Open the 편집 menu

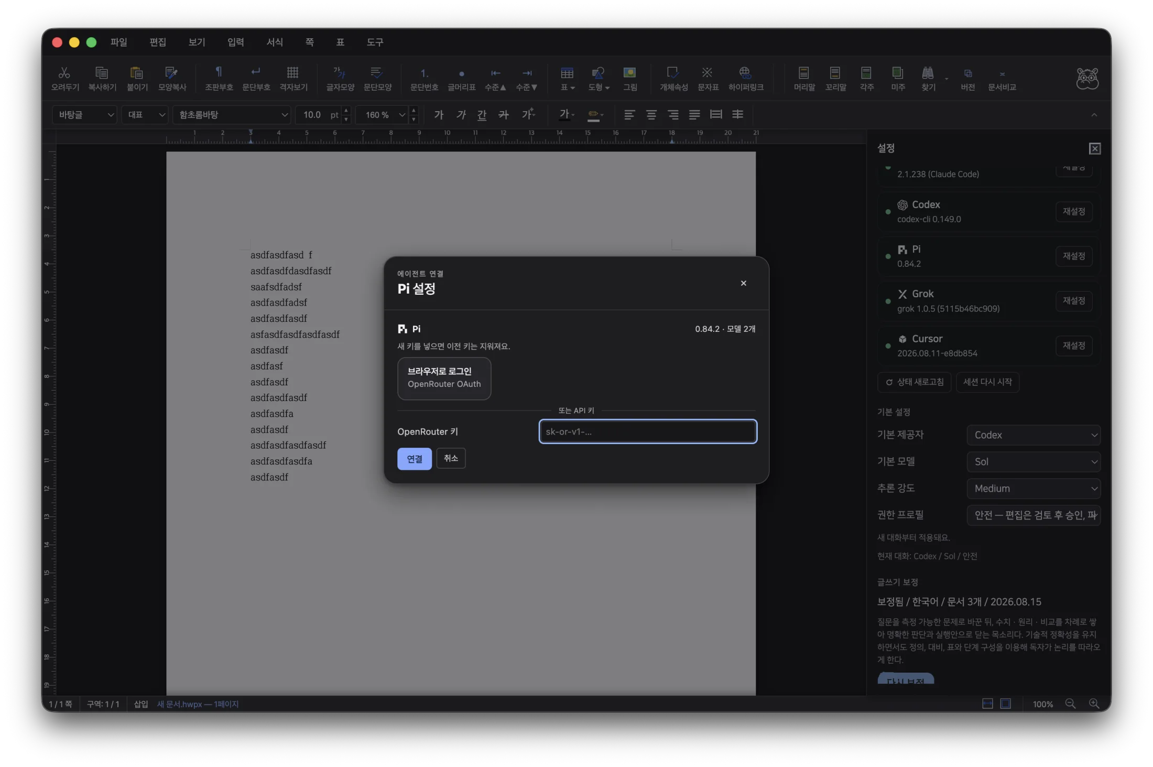tap(158, 42)
